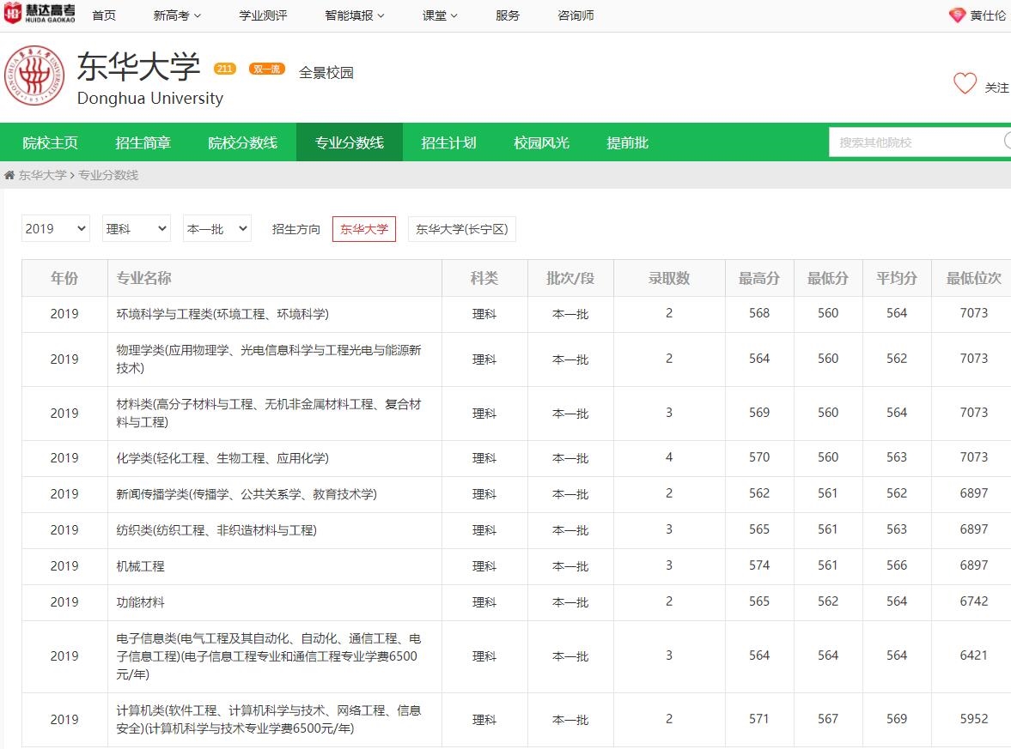Click the 年份 column header
The image size is (1011, 749).
pos(64,278)
